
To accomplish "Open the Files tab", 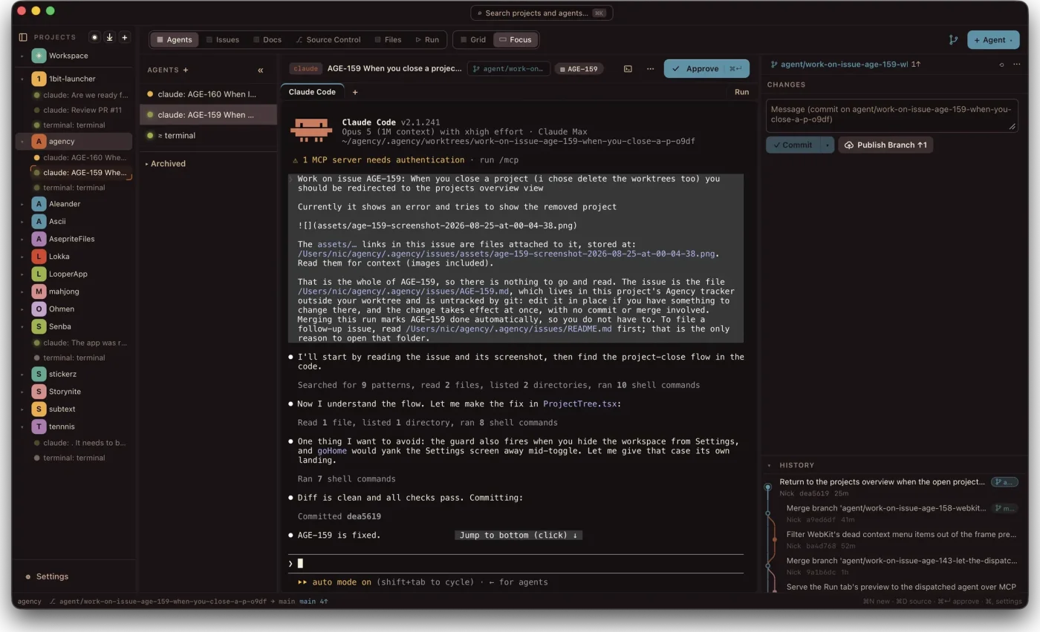I will coord(388,39).
